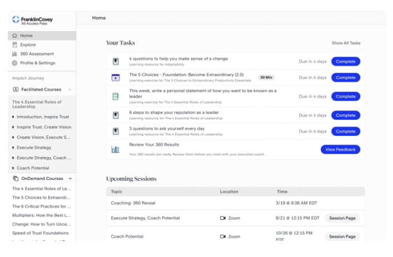Expand 'Introduction, Inspire Trust' triangle

[13, 117]
